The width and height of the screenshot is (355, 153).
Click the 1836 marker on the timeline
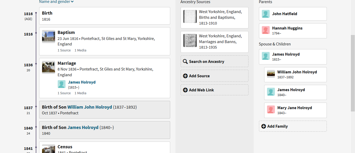click(x=36, y=64)
